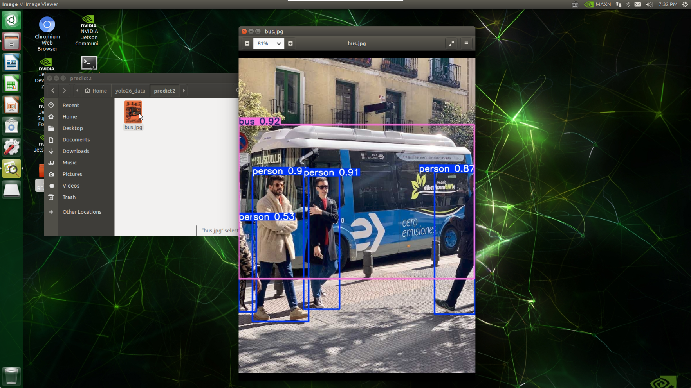Select the predict2 path bar segment
Image resolution: width=691 pixels, height=388 pixels.
click(165, 91)
